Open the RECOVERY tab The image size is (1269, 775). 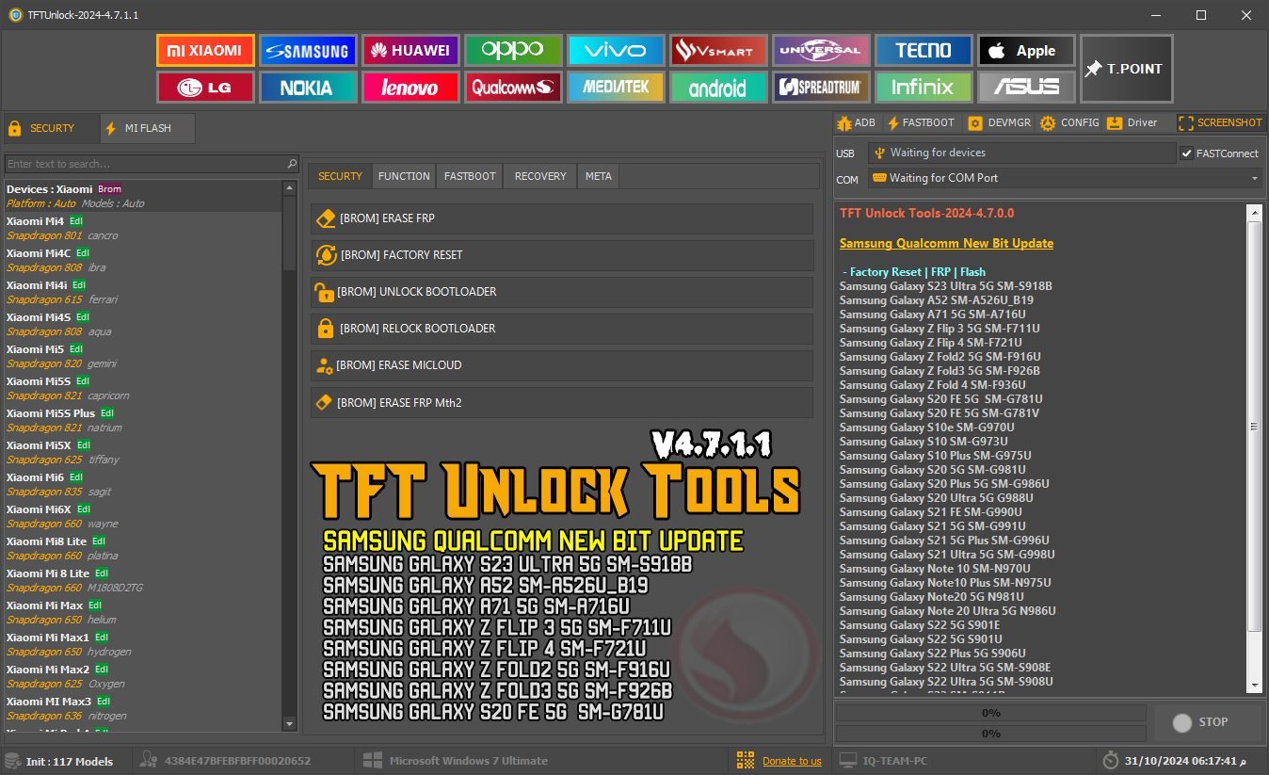pyautogui.click(x=540, y=176)
